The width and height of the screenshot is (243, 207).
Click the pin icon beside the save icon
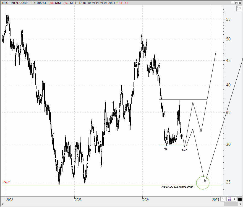coord(234,199)
